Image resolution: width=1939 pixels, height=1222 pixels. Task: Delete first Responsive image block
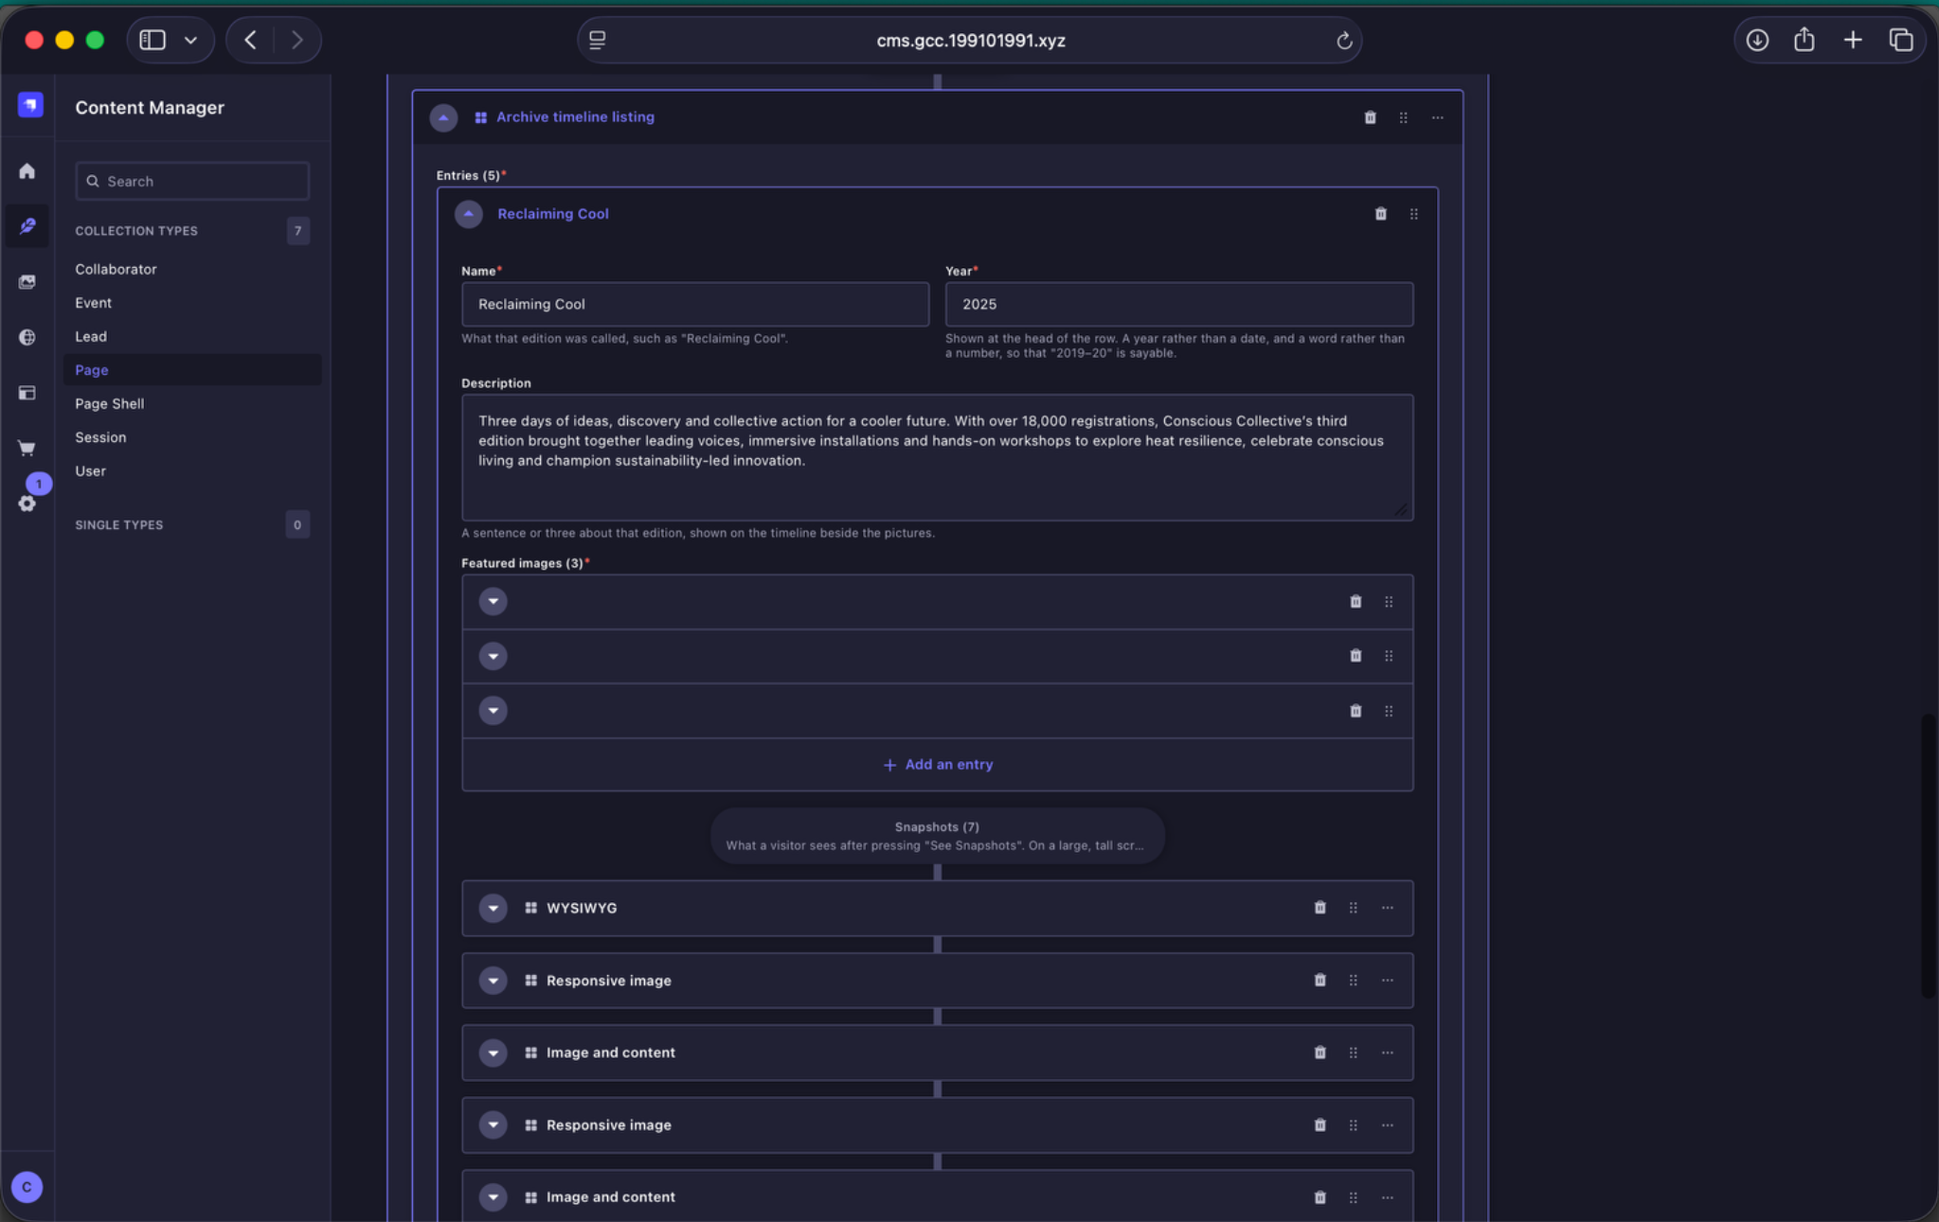[1320, 981]
